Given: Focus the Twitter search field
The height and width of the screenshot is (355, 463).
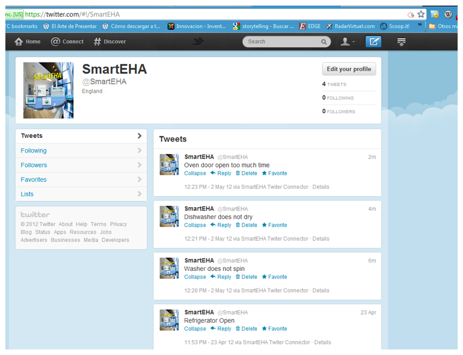Looking at the screenshot, I should (286, 42).
